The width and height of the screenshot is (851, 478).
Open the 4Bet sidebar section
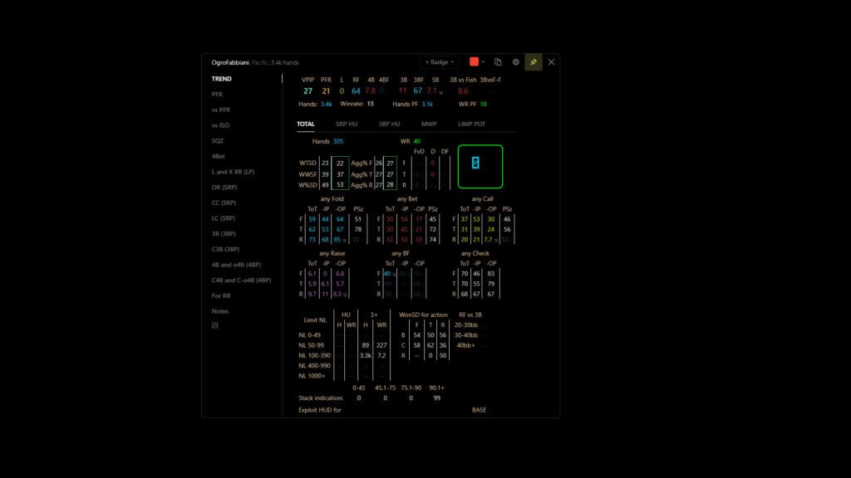(219, 156)
